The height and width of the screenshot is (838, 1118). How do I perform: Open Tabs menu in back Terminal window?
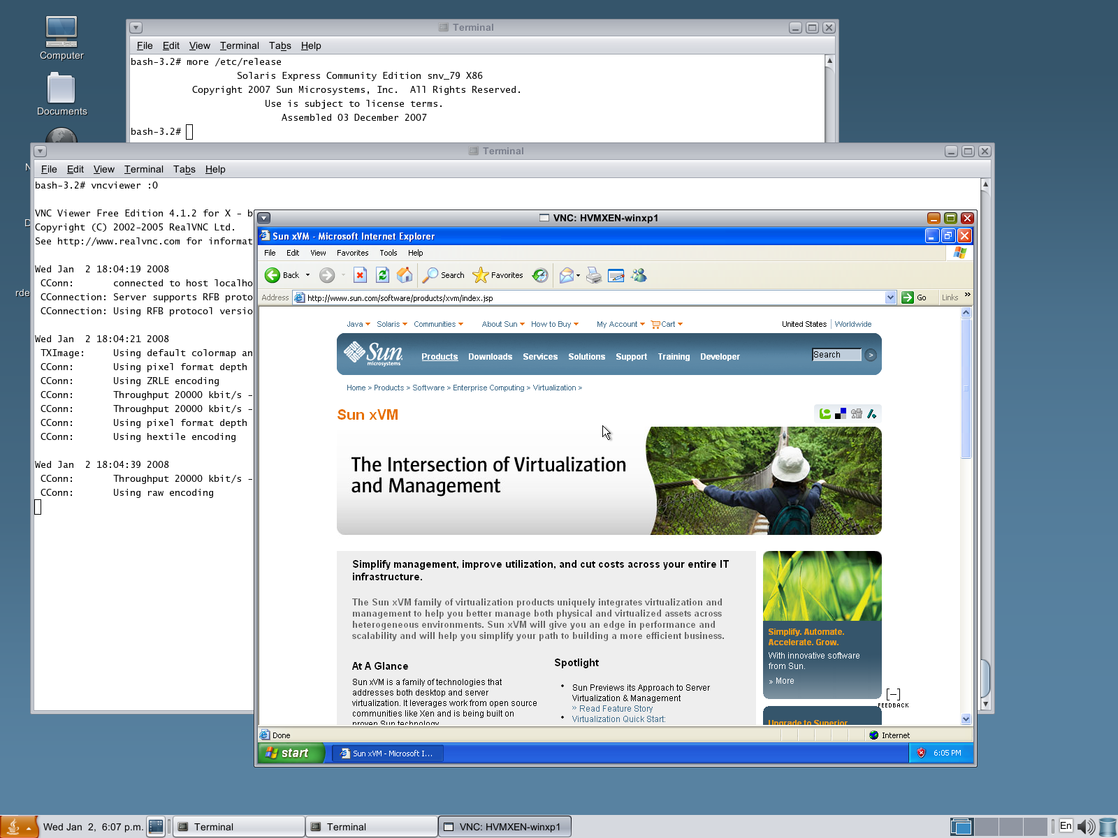(x=280, y=45)
